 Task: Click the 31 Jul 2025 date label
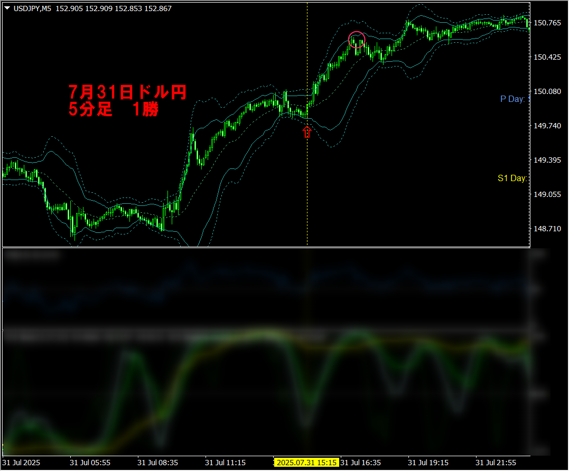(x=21, y=463)
